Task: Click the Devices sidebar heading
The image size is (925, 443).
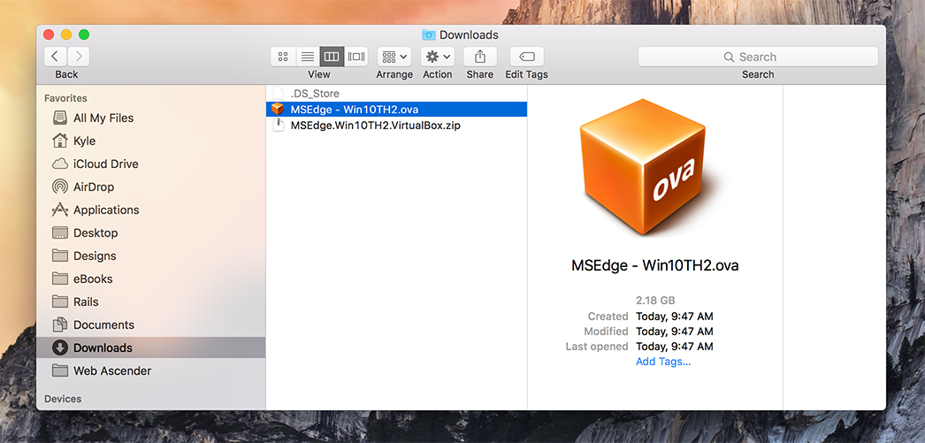Action: coord(63,400)
